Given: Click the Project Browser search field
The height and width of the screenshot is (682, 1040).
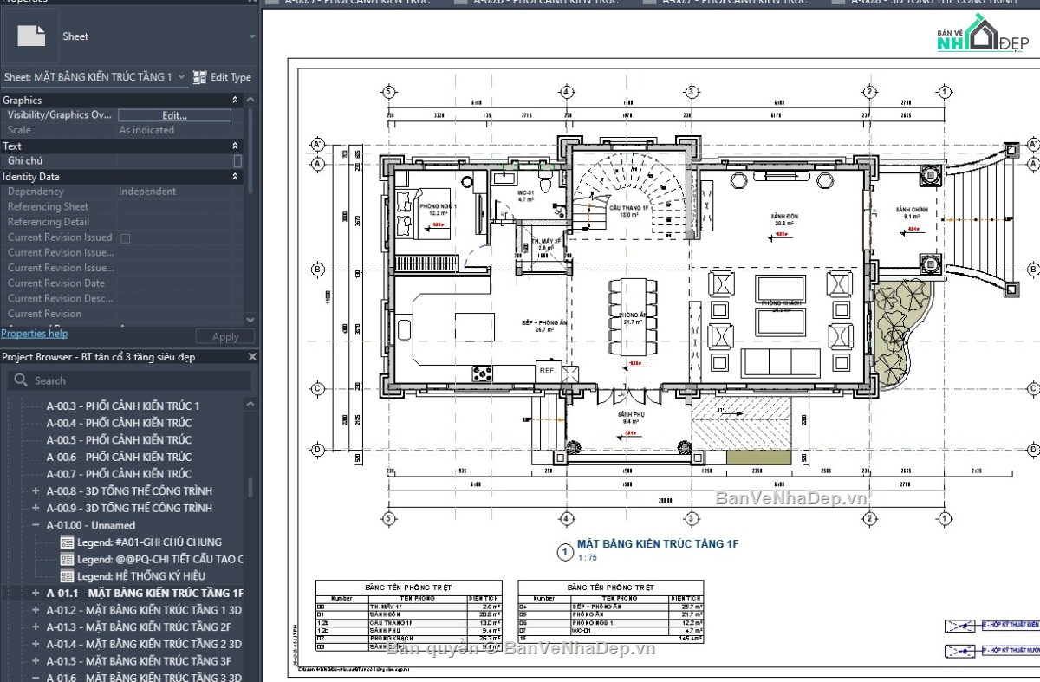Looking at the screenshot, I should coord(130,380).
